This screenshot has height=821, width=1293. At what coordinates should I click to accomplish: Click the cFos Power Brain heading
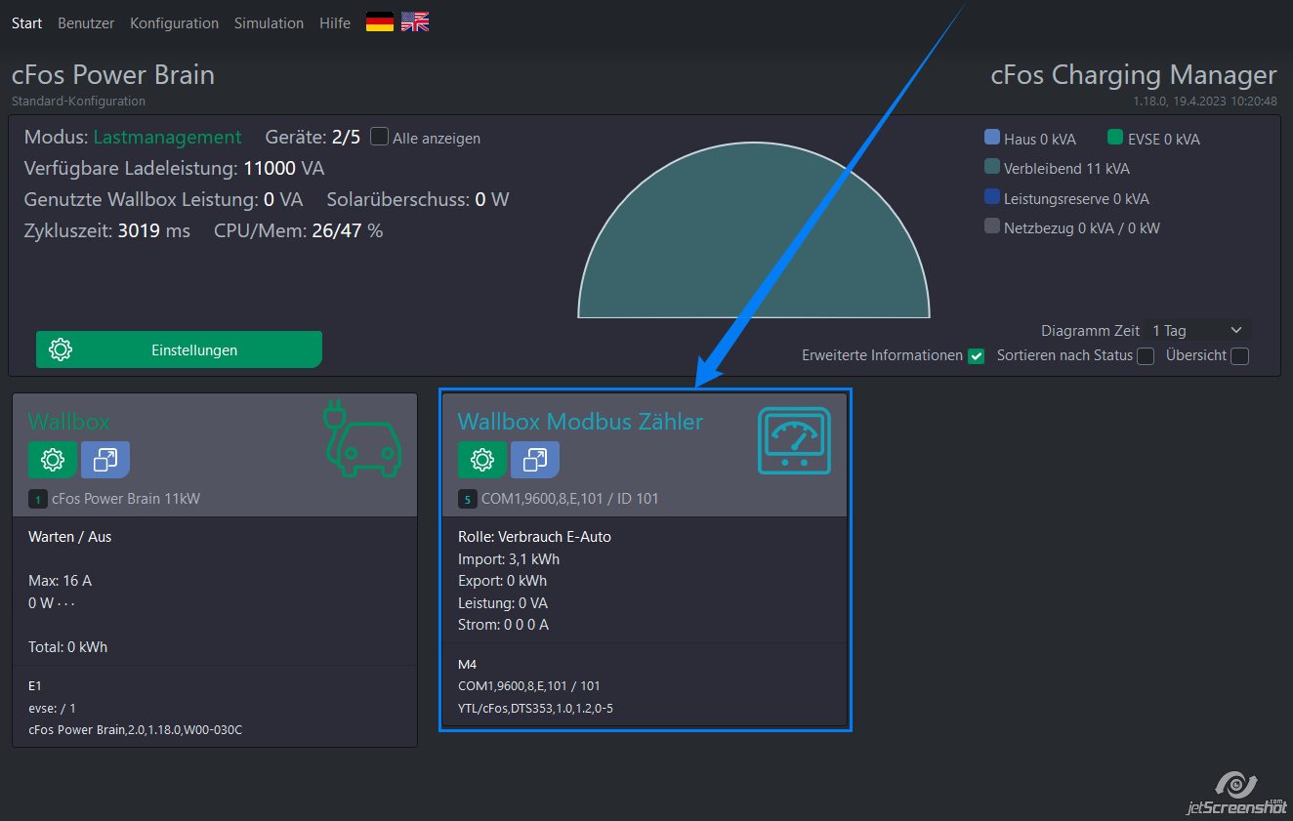click(113, 75)
